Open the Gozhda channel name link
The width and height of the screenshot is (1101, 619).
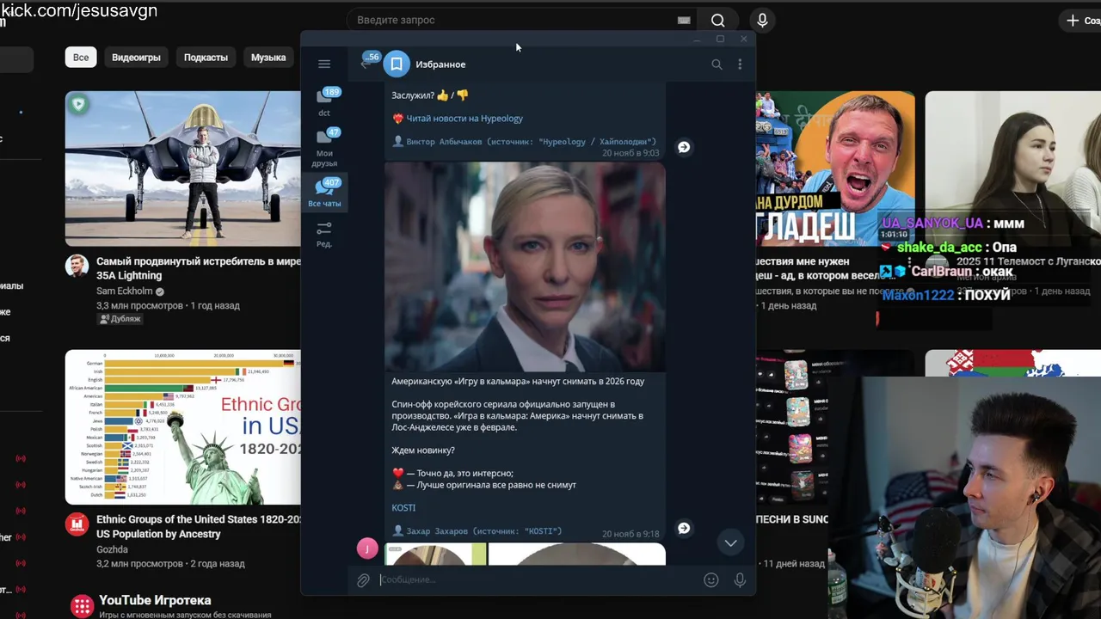113,549
